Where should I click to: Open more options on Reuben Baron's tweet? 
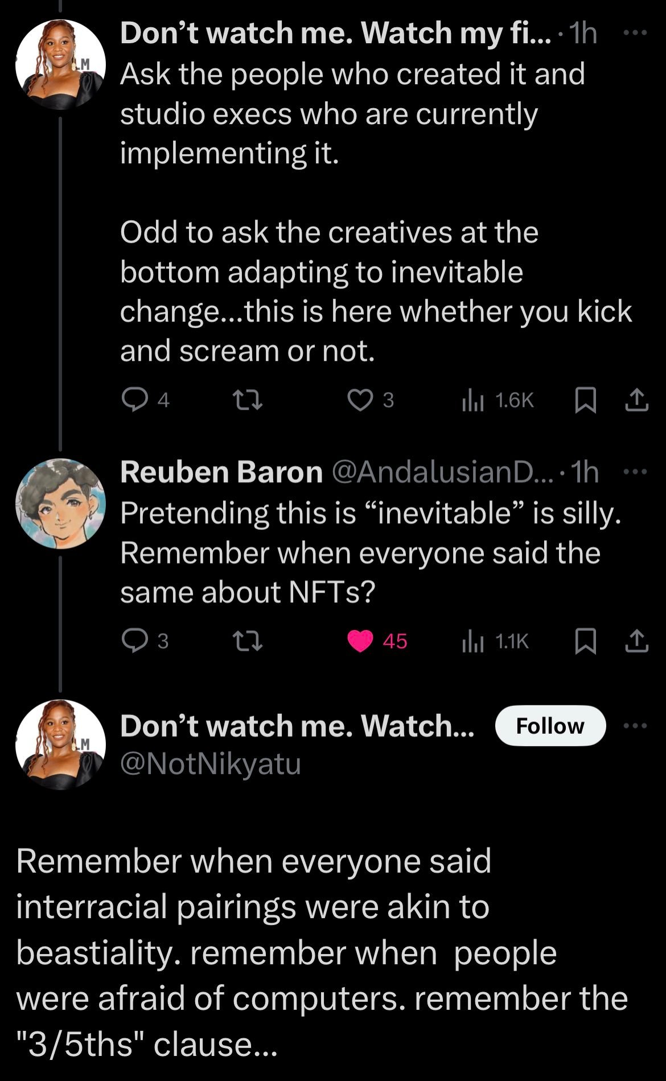pyautogui.click(x=635, y=472)
